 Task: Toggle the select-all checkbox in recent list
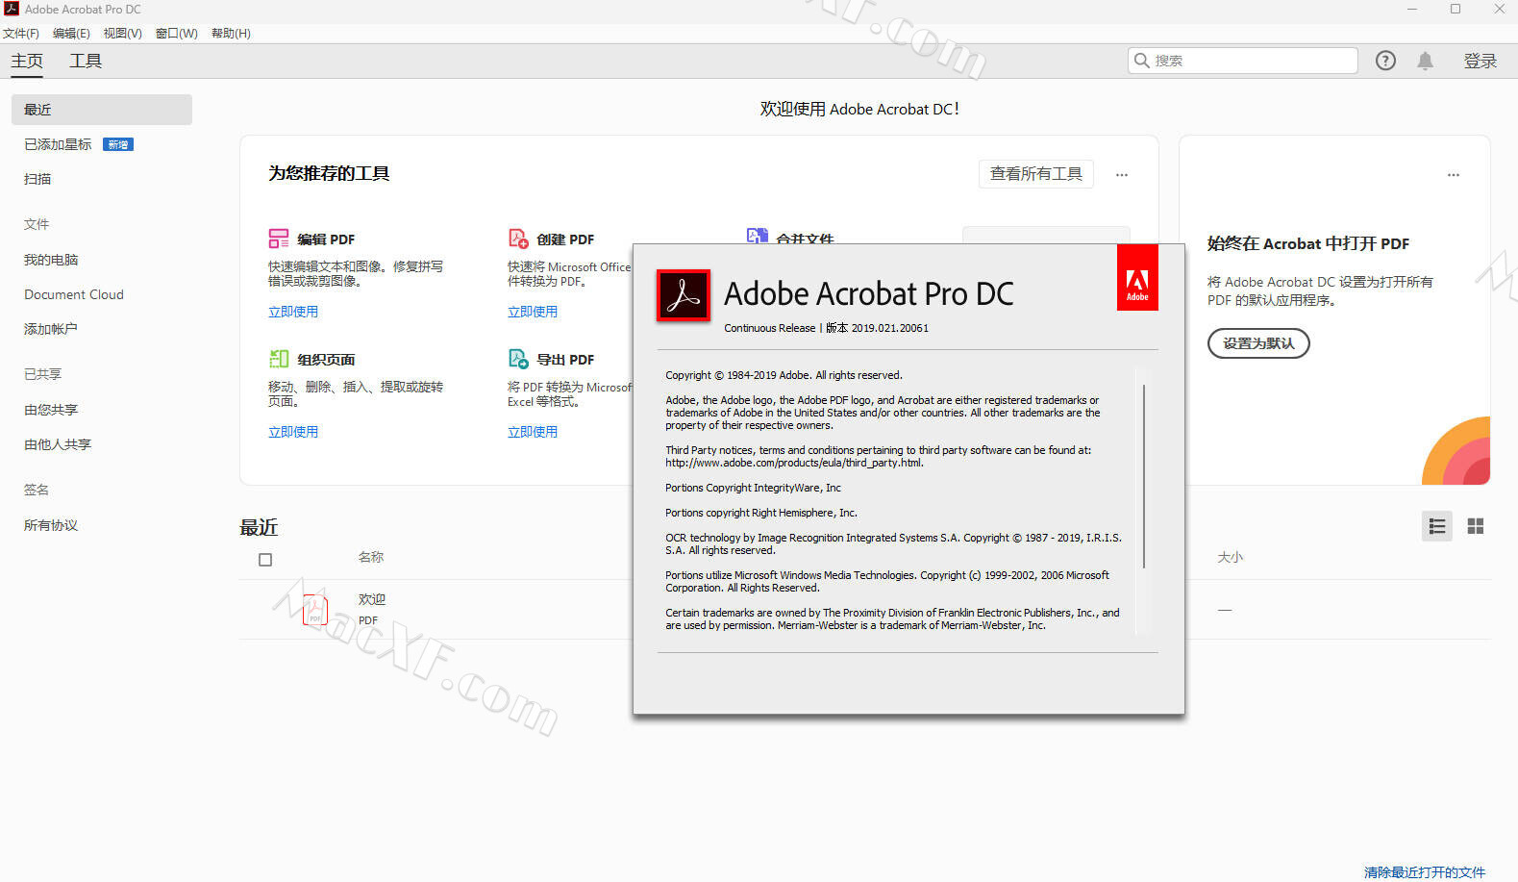pyautogui.click(x=265, y=560)
